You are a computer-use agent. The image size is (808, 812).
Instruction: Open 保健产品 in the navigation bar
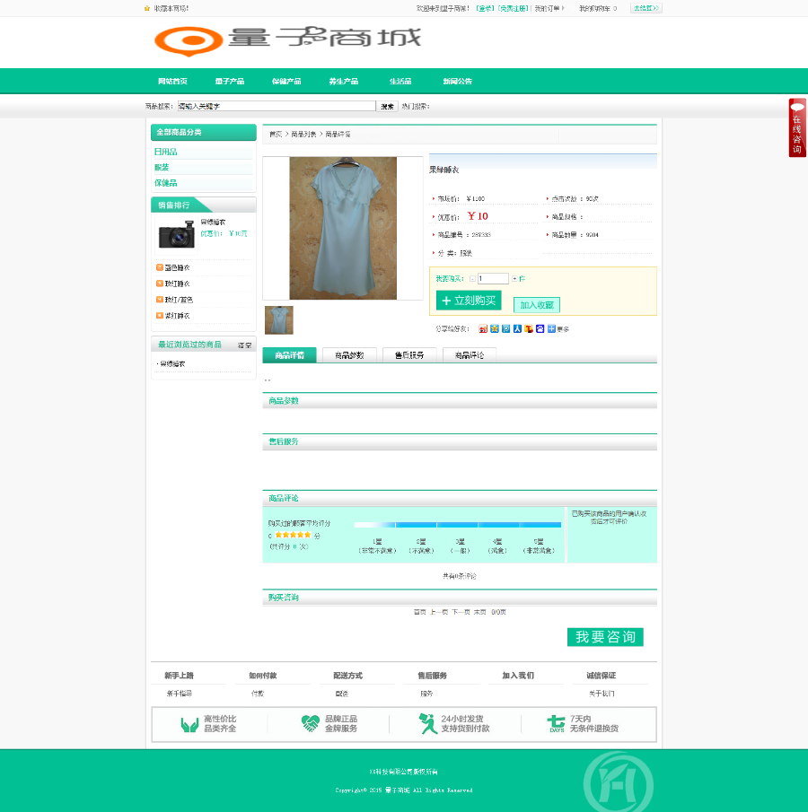coord(286,82)
